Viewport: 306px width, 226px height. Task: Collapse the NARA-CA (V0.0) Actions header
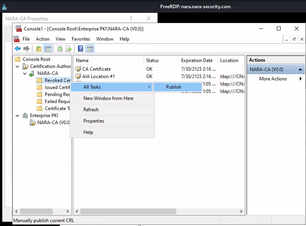[301, 69]
